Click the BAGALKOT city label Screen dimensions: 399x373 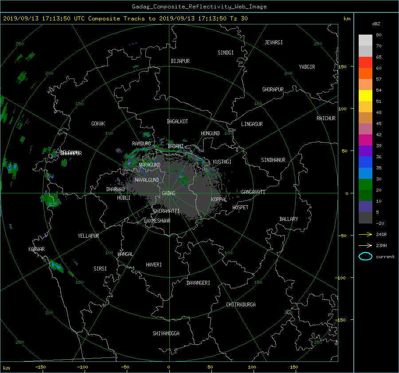[177, 122]
